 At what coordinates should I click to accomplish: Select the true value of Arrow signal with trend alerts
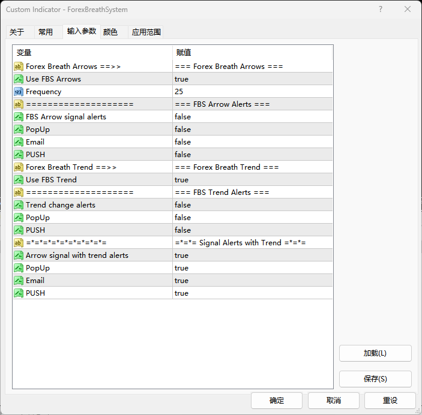(253, 255)
